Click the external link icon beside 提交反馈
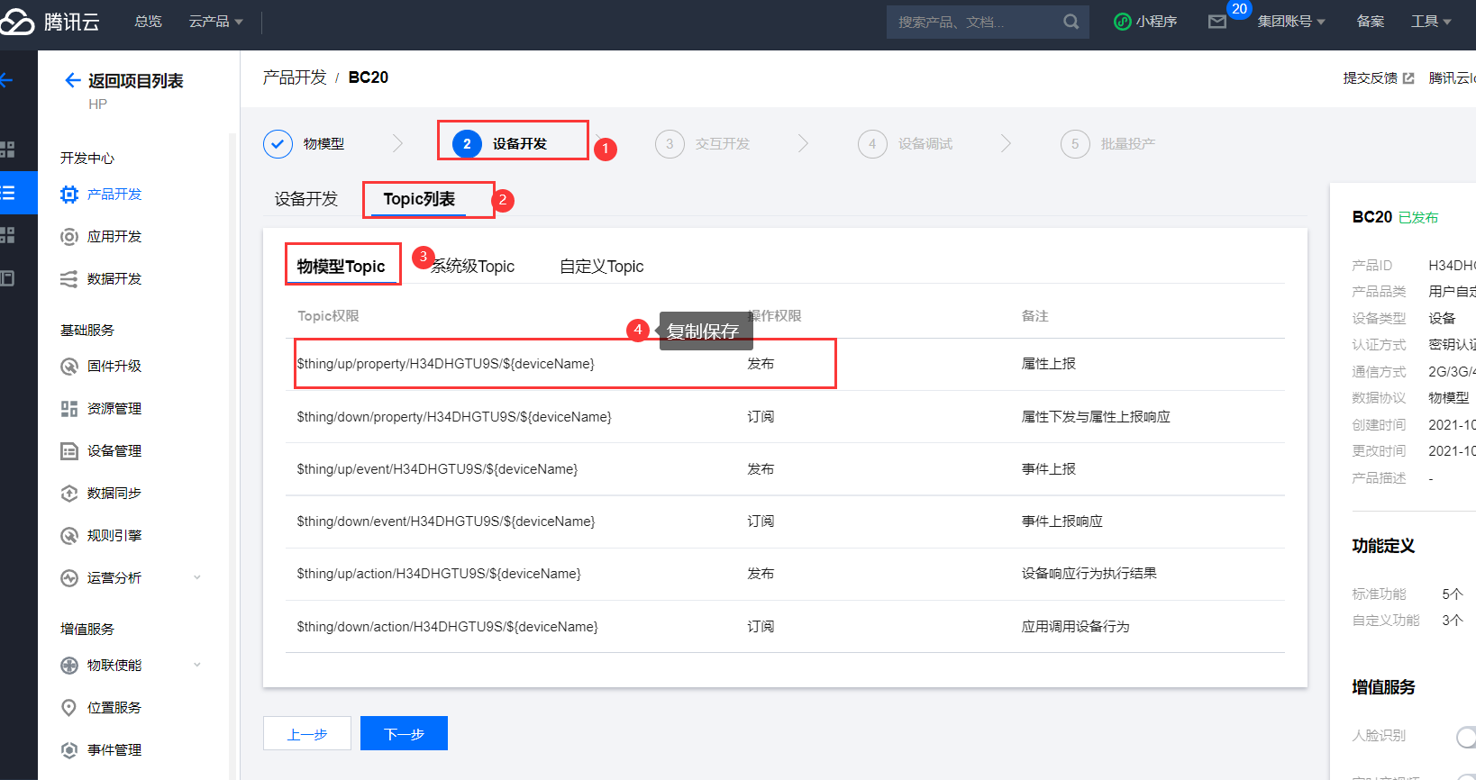The width and height of the screenshot is (1476, 780). tap(1408, 78)
